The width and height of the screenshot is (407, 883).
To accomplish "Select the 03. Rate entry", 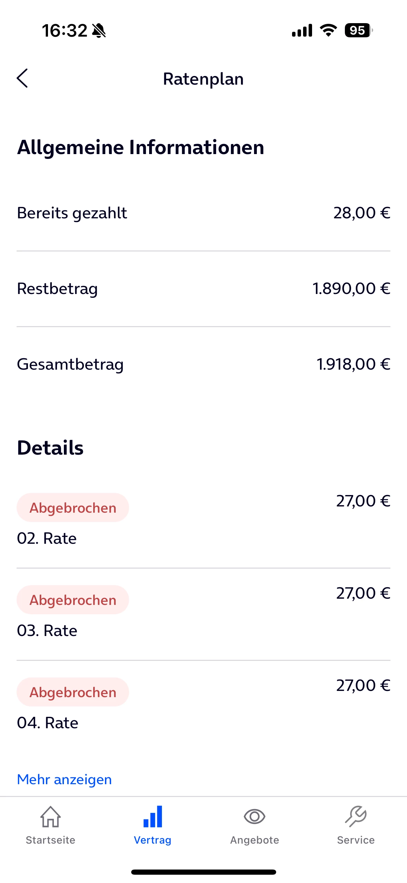I will click(47, 630).
